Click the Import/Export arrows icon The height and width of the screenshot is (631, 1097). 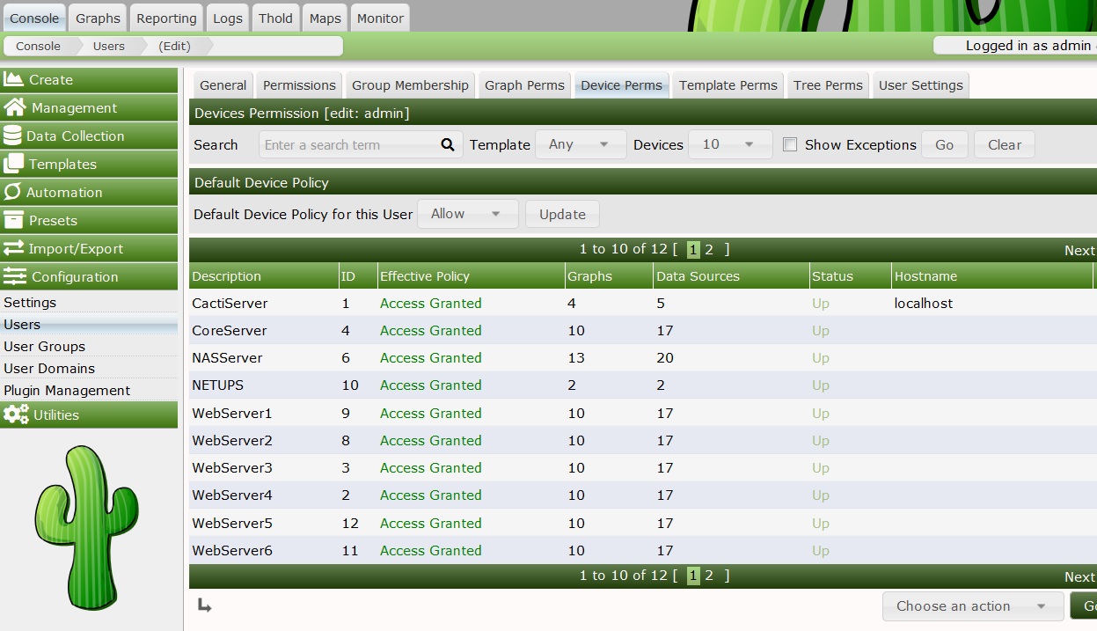[x=13, y=248]
